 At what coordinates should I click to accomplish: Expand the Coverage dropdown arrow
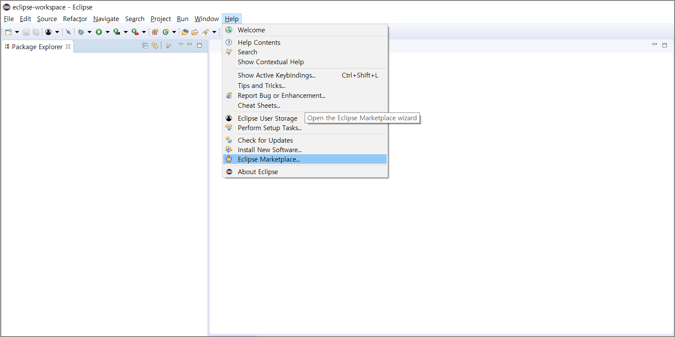coord(126,32)
